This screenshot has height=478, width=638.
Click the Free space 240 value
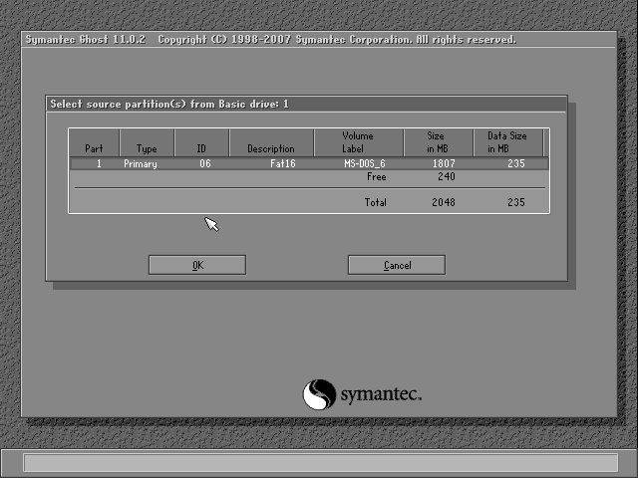coord(447,177)
